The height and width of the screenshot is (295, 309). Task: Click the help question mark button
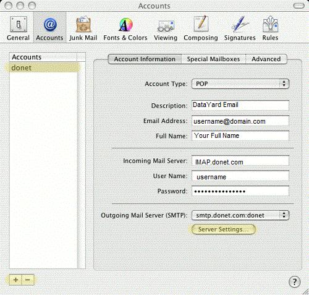tap(295, 281)
